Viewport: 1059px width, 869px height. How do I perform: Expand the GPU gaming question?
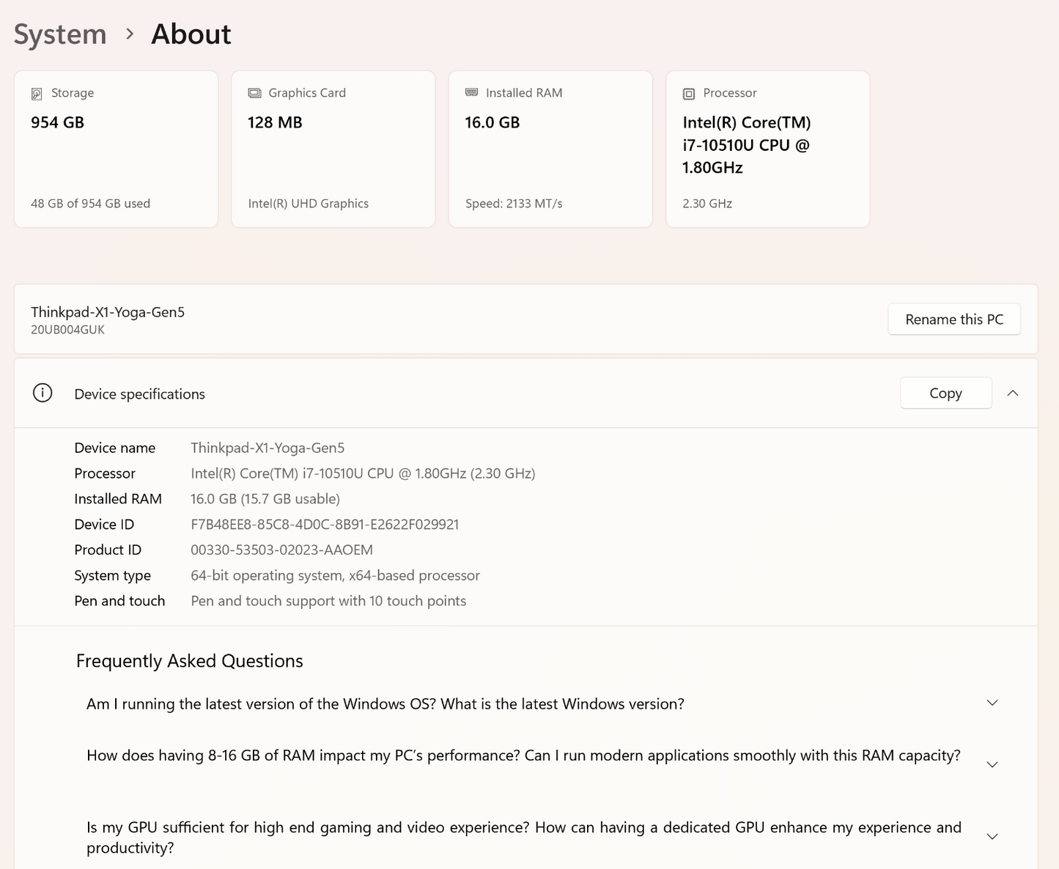tap(992, 837)
